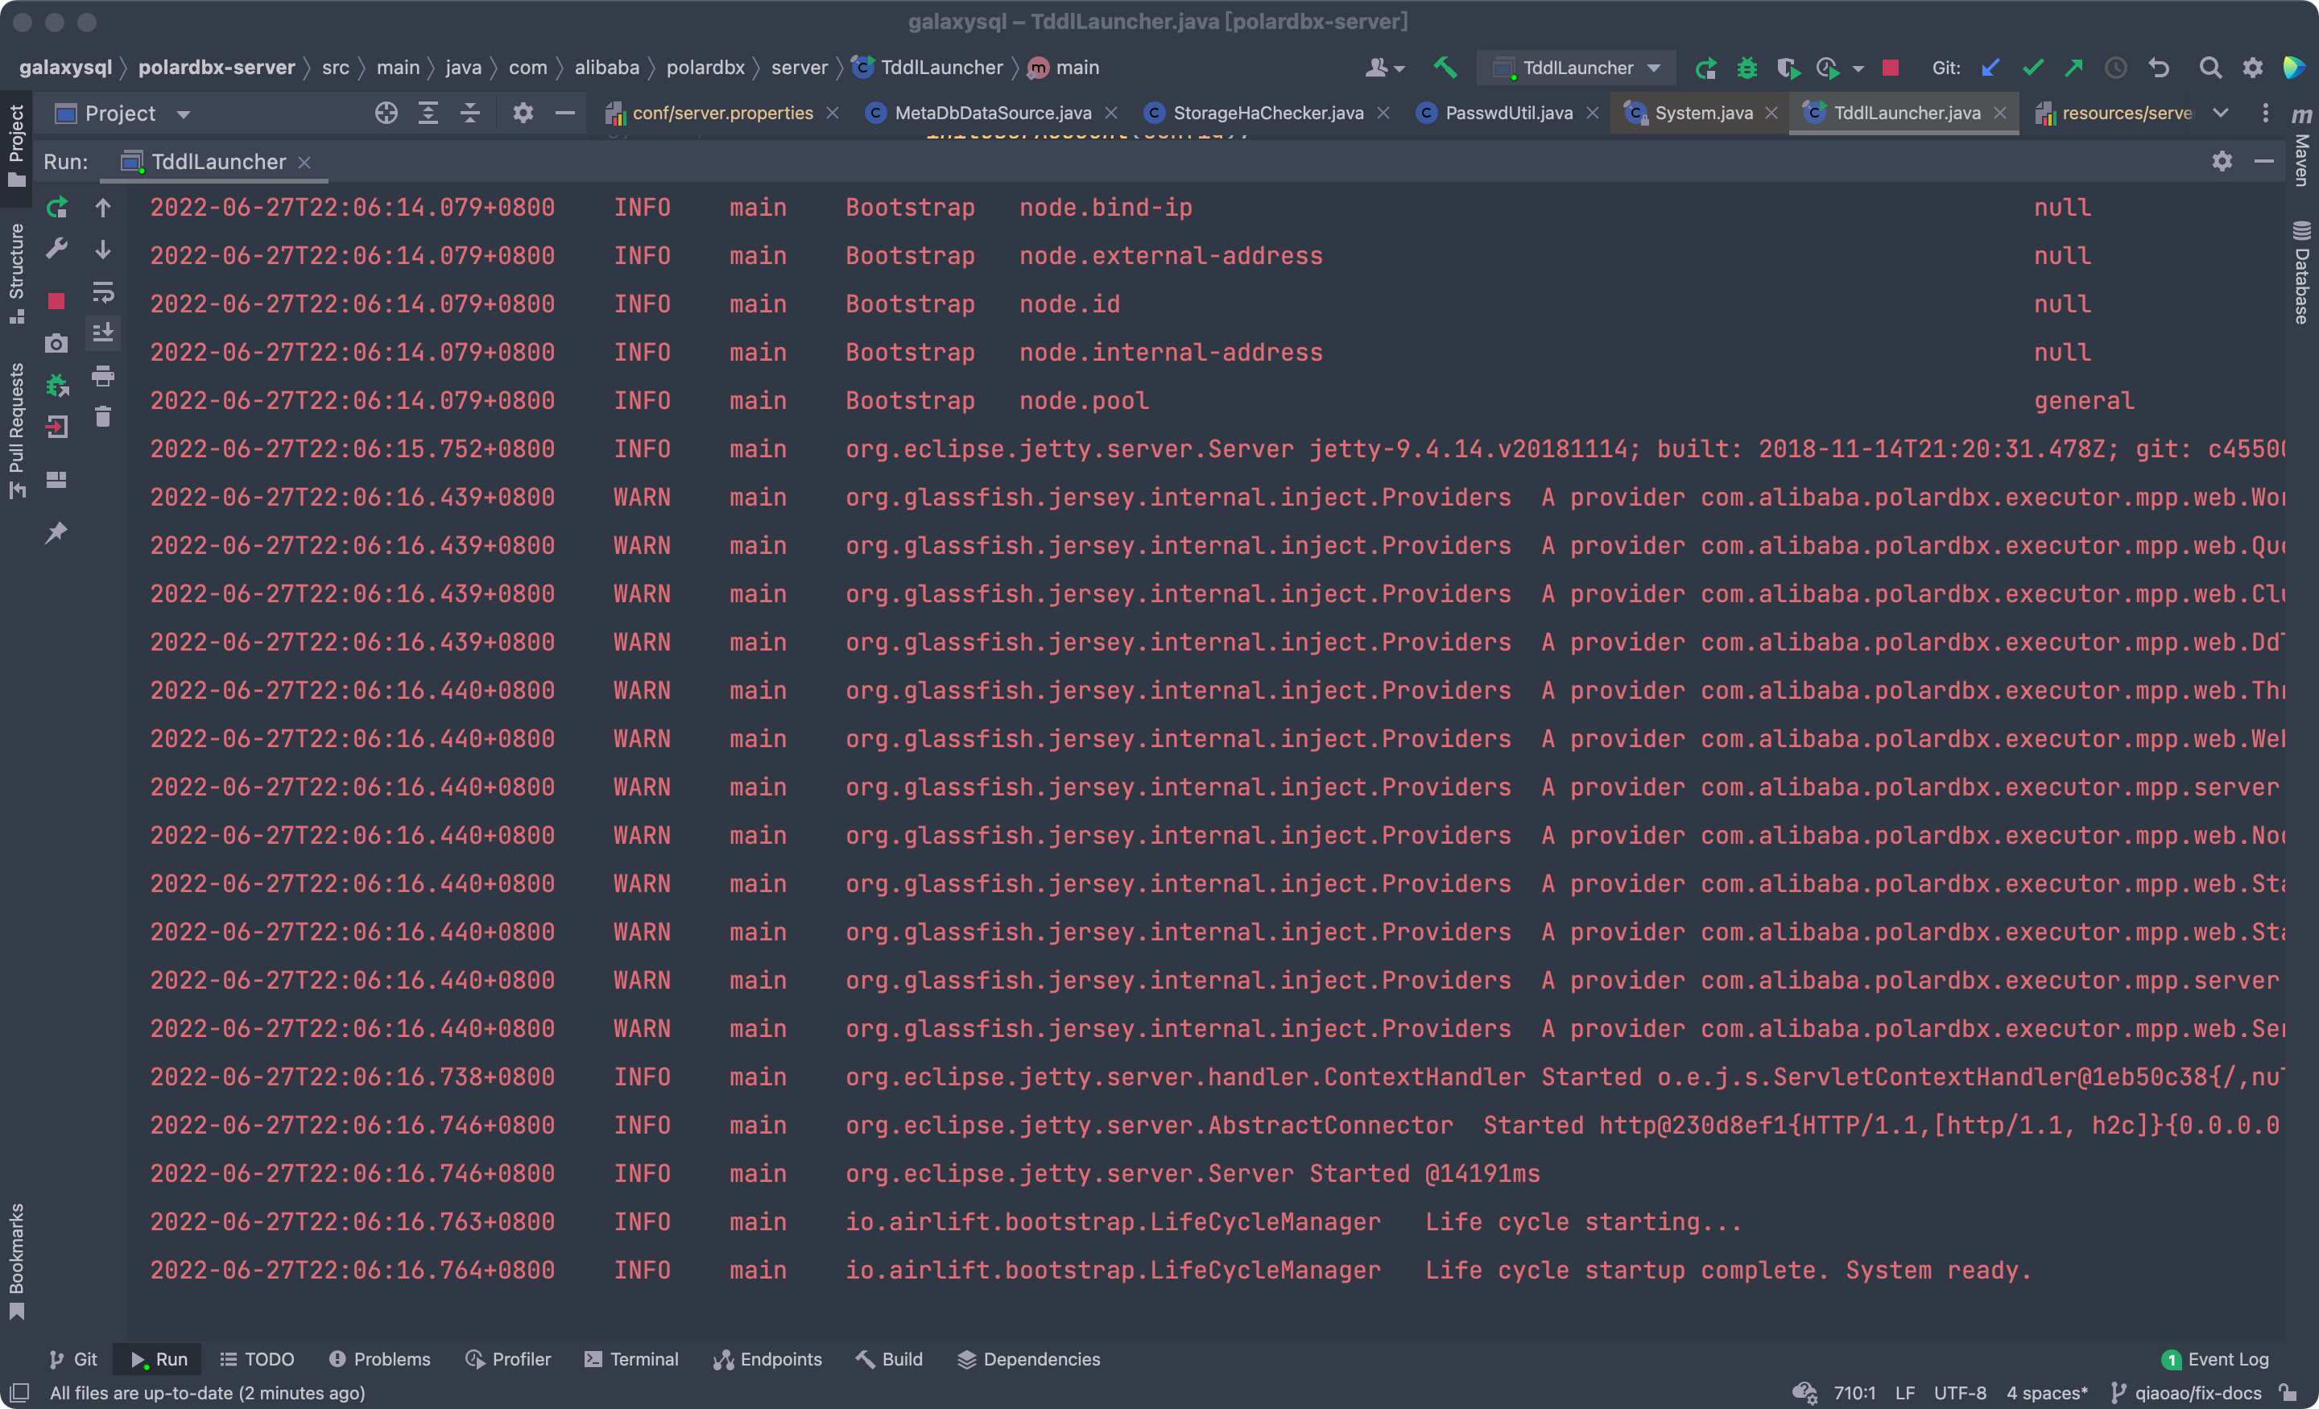Click the Git Update Project arrow icon
Screen dimensions: 2319x1409
pos(1990,68)
